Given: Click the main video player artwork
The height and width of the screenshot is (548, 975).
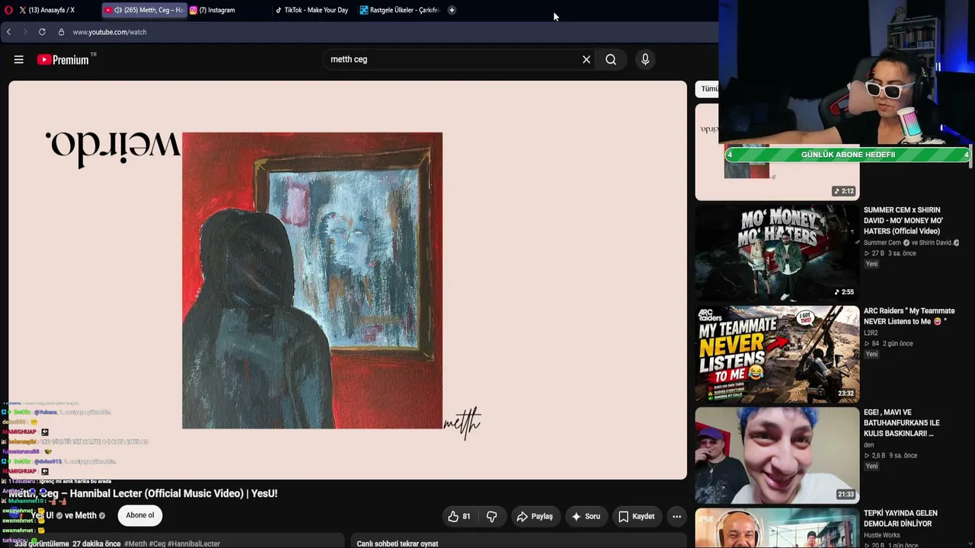Looking at the screenshot, I should (347, 280).
